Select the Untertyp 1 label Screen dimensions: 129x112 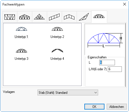click(21, 37)
